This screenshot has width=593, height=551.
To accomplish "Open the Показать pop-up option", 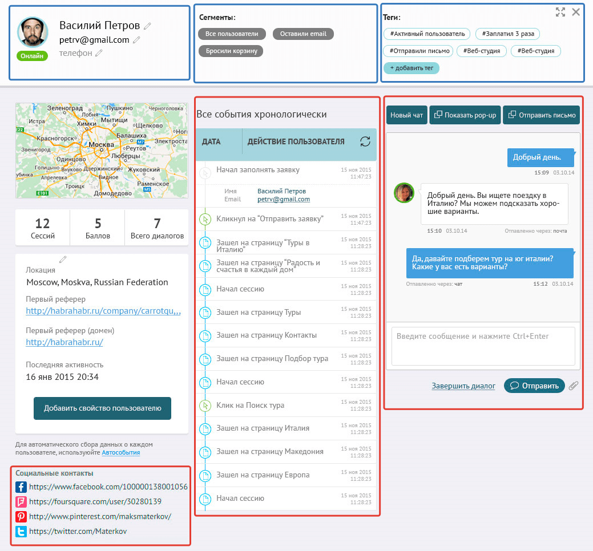I will pyautogui.click(x=465, y=115).
